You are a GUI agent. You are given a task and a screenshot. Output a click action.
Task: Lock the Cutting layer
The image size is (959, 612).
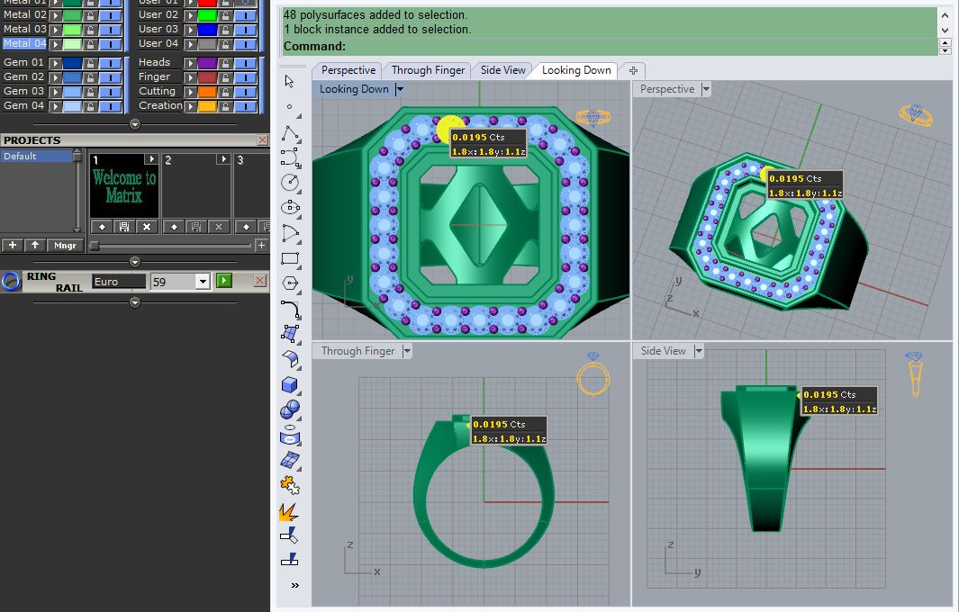[x=226, y=91]
